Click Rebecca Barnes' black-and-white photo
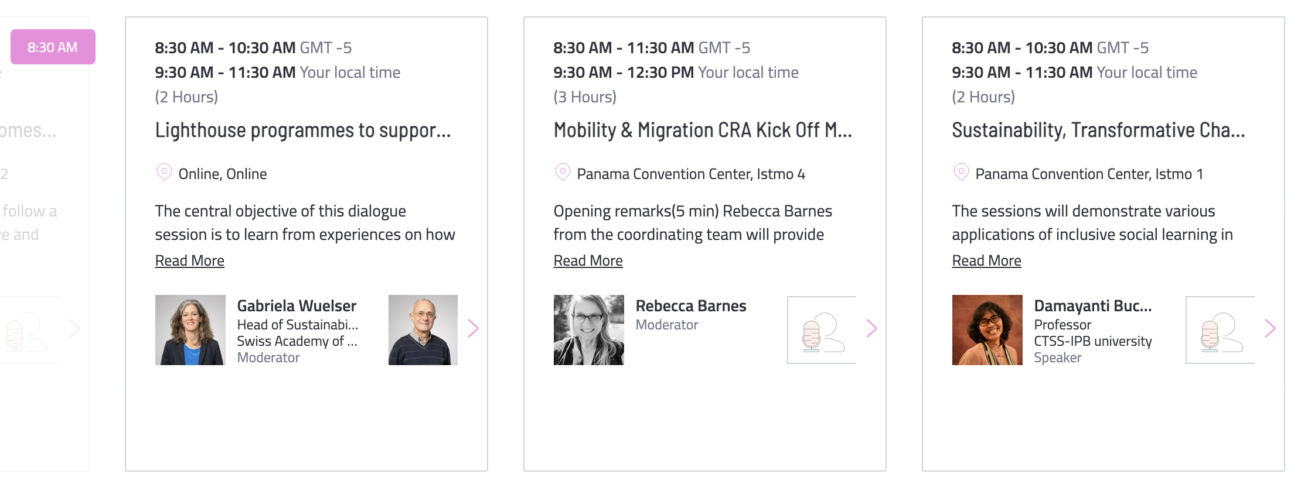This screenshot has height=488, width=1301. tap(588, 330)
